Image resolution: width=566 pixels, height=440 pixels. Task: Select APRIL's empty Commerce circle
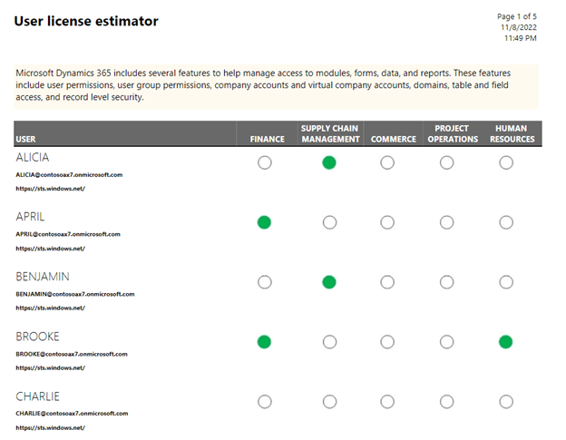(x=387, y=222)
